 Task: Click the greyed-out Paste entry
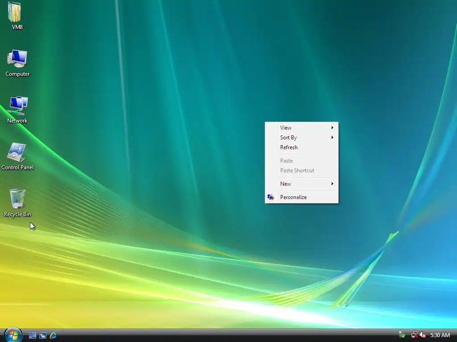tap(302, 161)
